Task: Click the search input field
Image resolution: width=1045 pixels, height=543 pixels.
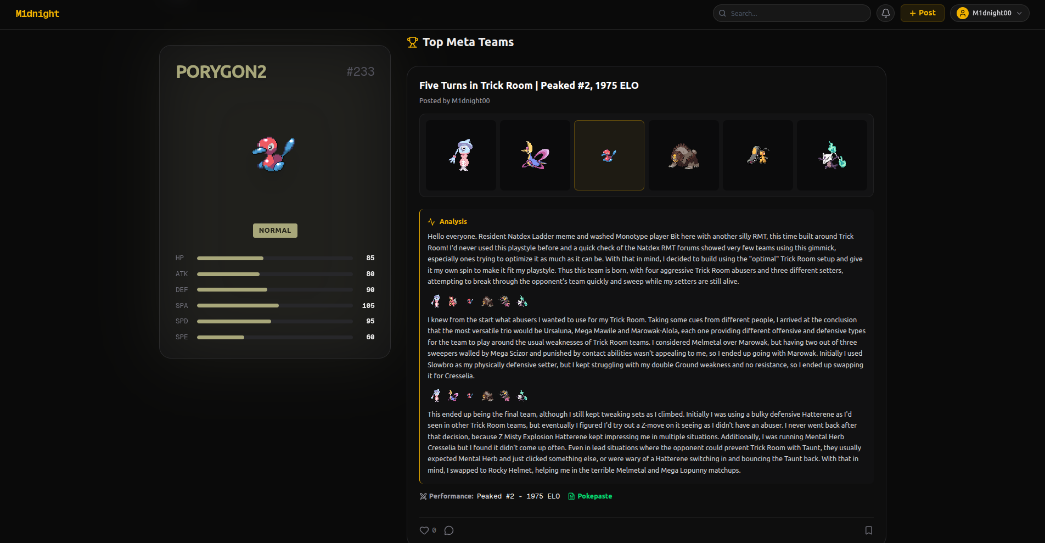Action: click(x=791, y=13)
